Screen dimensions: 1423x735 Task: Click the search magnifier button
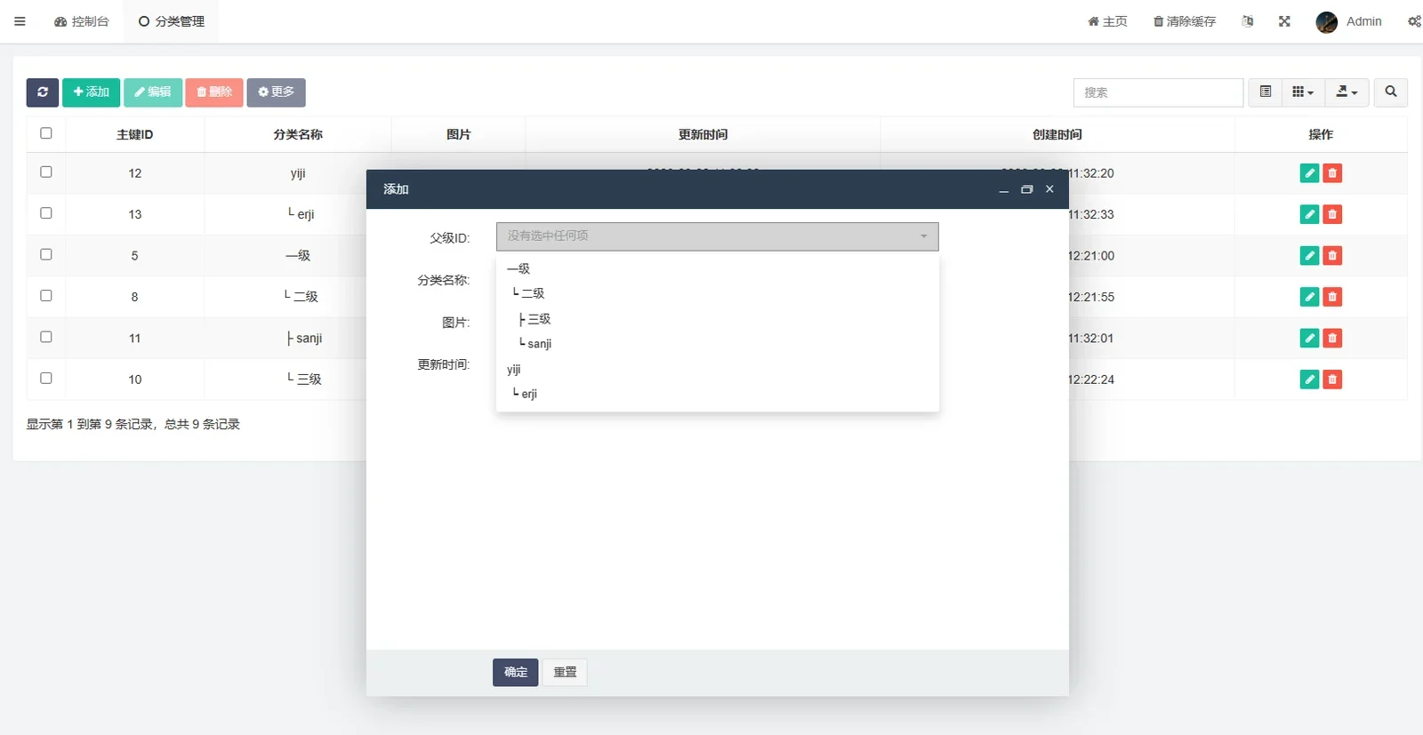pos(1391,92)
